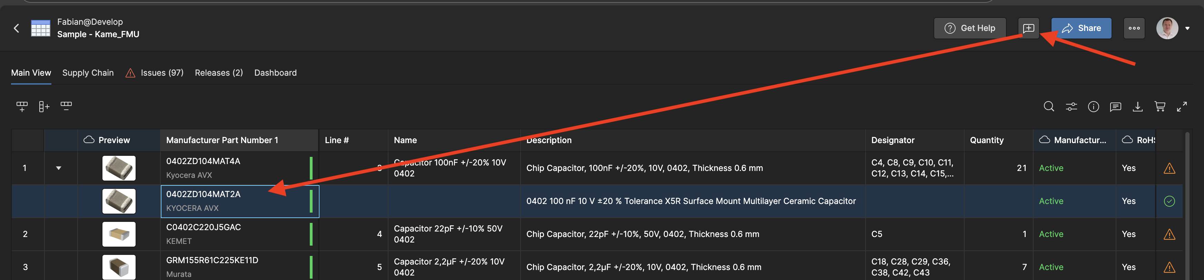The image size is (1204, 280).
Task: Open the comments panel icon
Action: (x=1115, y=107)
